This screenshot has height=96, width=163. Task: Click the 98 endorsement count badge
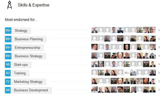pyautogui.click(x=8, y=65)
